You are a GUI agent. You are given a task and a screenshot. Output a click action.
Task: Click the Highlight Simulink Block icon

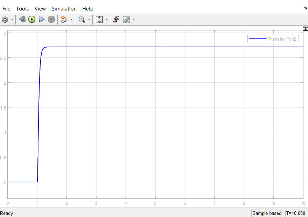[x=64, y=20]
